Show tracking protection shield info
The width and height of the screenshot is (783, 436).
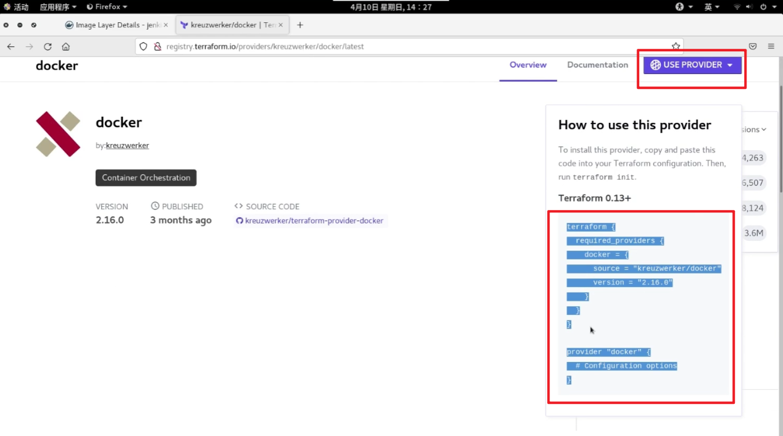pos(143,46)
